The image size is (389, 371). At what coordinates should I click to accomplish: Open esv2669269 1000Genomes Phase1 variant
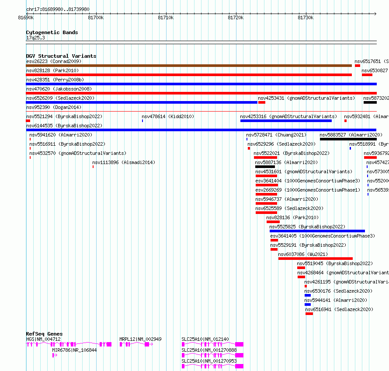[x=308, y=190]
